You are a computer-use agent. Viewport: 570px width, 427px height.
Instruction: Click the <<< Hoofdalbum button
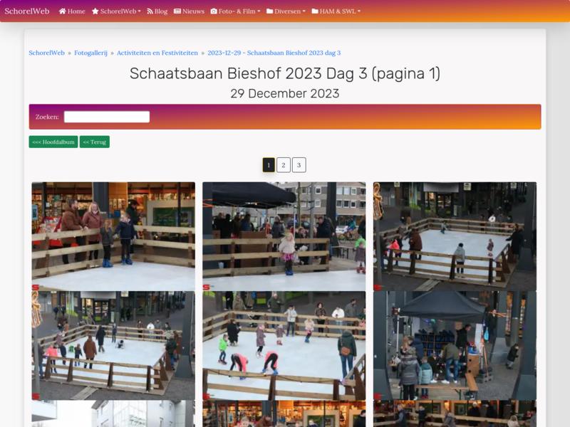point(53,142)
